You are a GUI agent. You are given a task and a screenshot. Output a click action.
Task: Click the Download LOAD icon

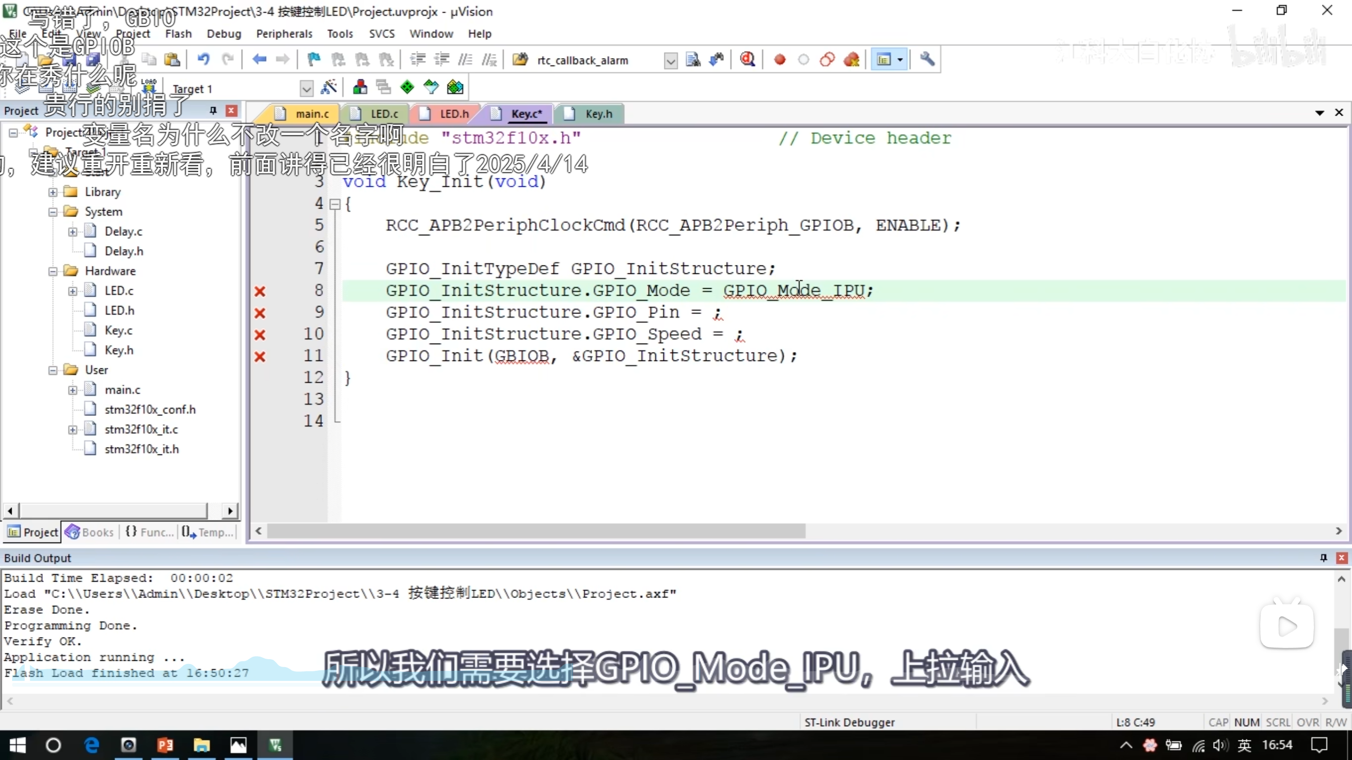(x=149, y=86)
